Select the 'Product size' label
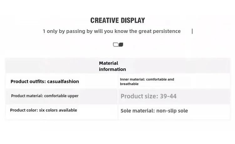This screenshot has height=144, width=235. coord(139,96)
